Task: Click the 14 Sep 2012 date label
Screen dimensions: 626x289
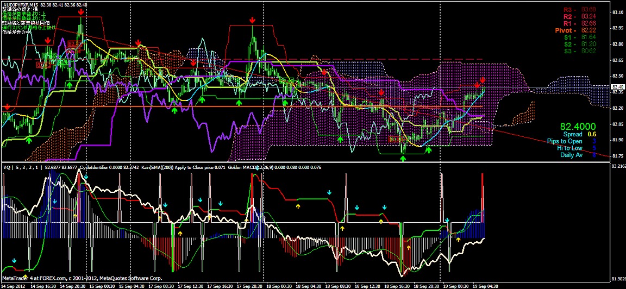Action: click(x=13, y=286)
